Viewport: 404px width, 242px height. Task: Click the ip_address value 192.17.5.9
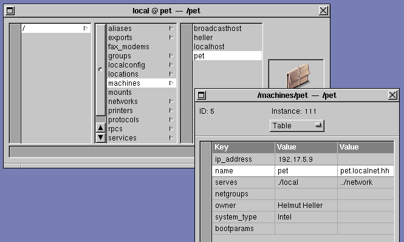(x=295, y=159)
